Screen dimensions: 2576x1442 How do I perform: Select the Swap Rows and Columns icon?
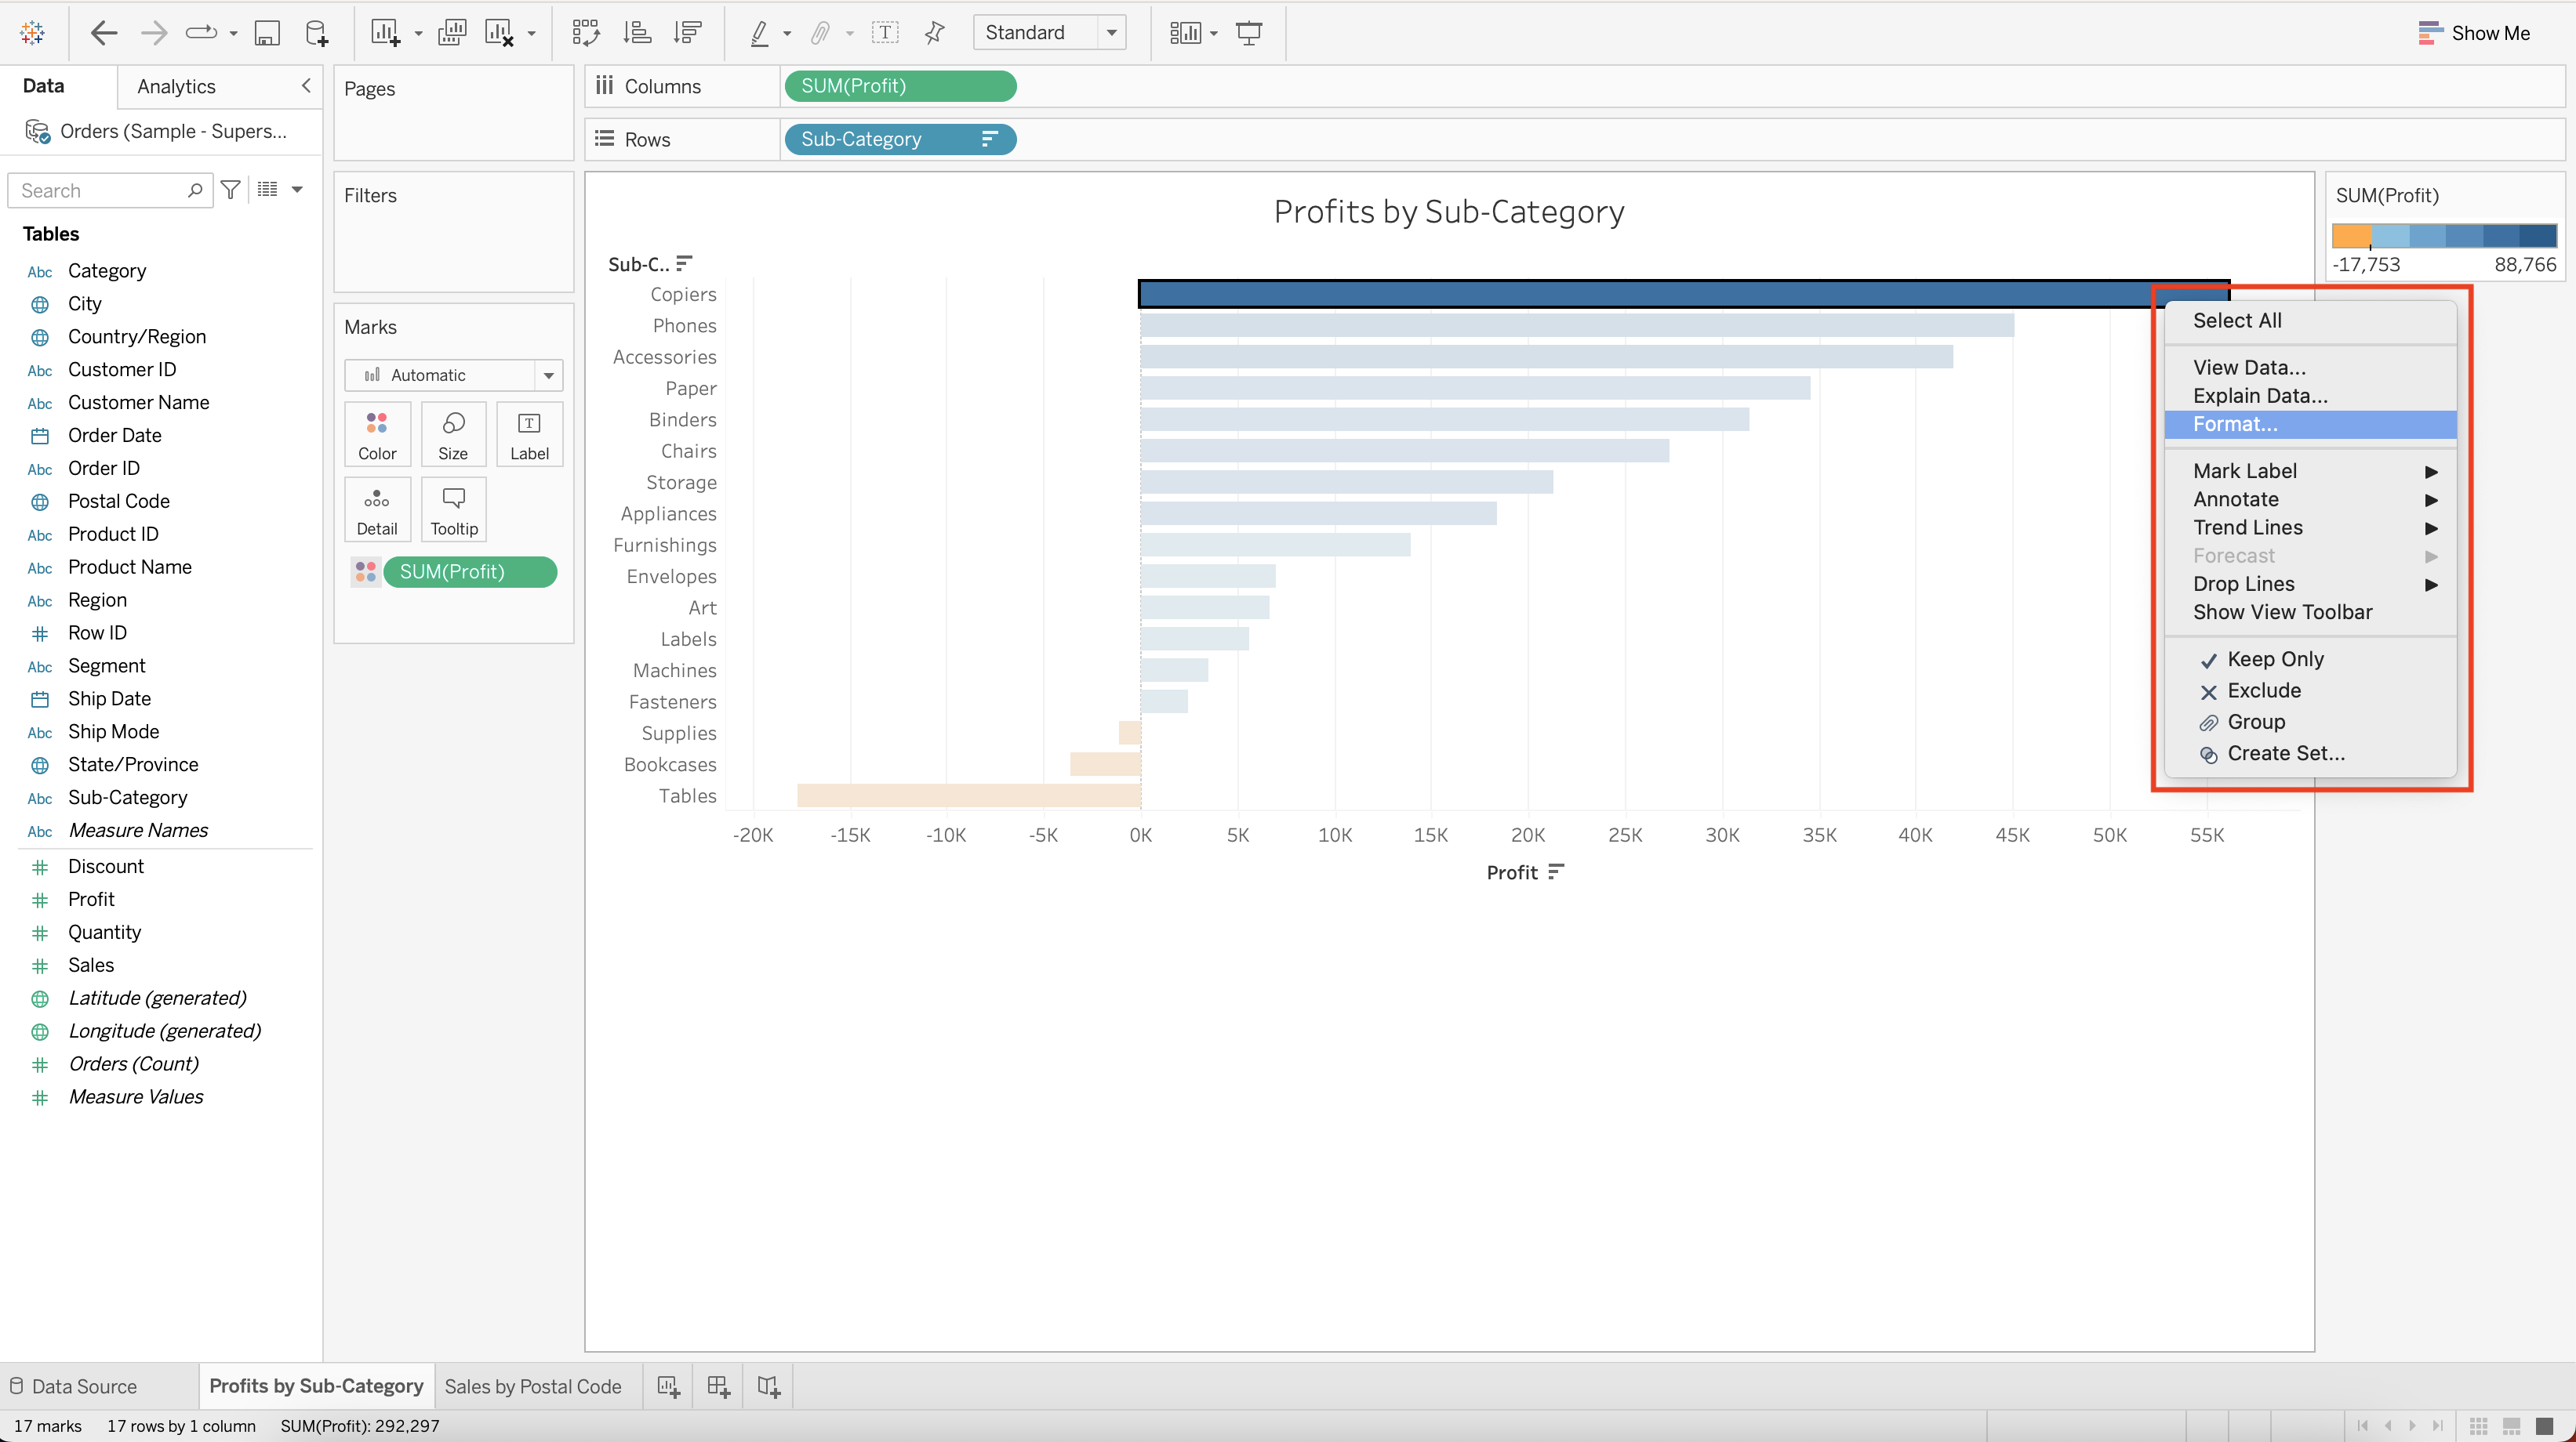coord(585,32)
